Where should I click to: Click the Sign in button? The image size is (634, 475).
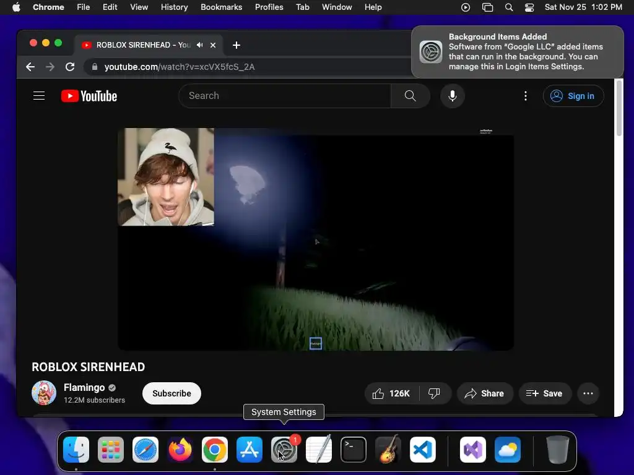click(x=573, y=96)
